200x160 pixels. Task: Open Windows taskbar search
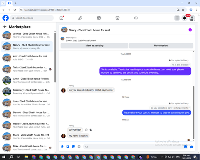tap(11, 157)
